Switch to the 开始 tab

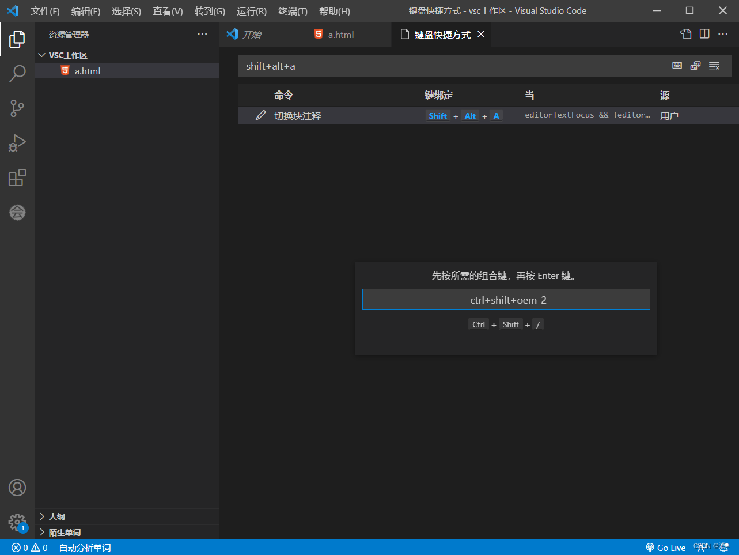262,35
